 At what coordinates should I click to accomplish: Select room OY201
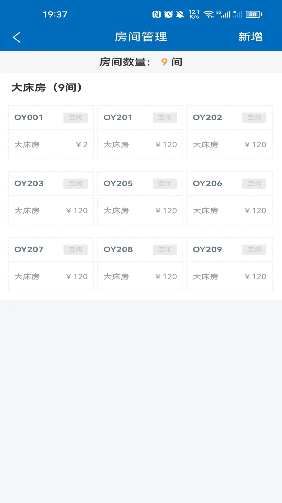pyautogui.click(x=140, y=132)
